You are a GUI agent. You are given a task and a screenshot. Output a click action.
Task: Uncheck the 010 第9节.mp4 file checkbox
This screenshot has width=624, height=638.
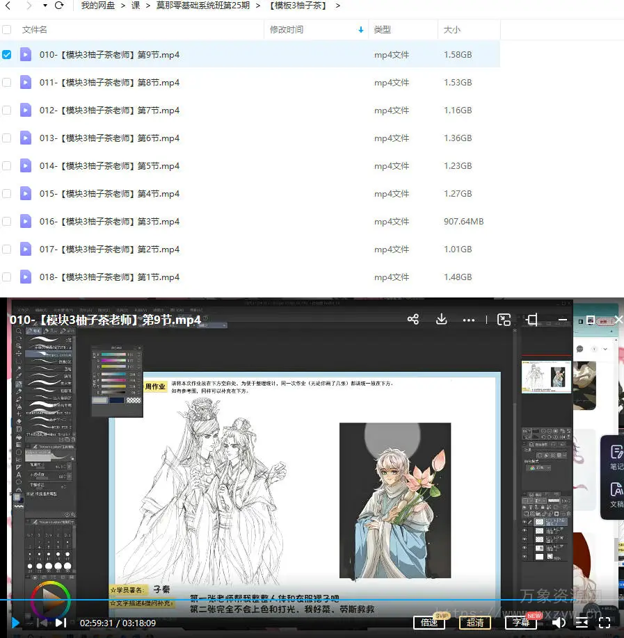[x=7, y=54]
